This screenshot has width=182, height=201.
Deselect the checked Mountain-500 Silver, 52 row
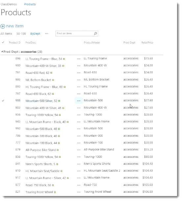click(3, 101)
